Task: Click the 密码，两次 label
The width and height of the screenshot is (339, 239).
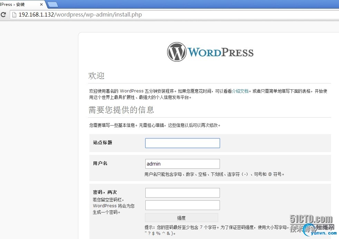Action: (105, 192)
